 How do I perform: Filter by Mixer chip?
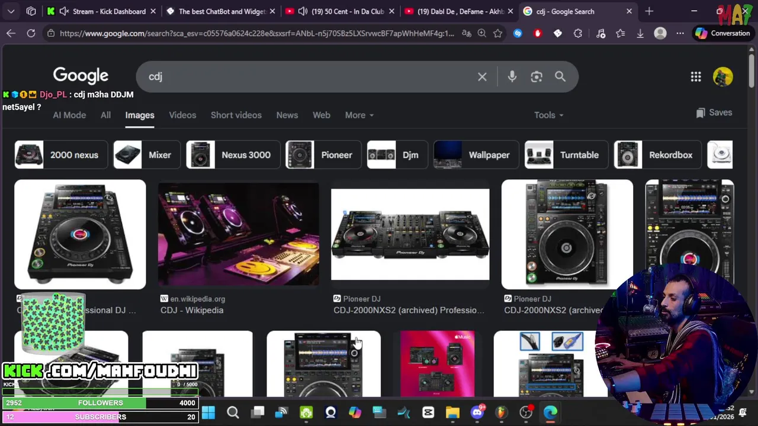(146, 155)
